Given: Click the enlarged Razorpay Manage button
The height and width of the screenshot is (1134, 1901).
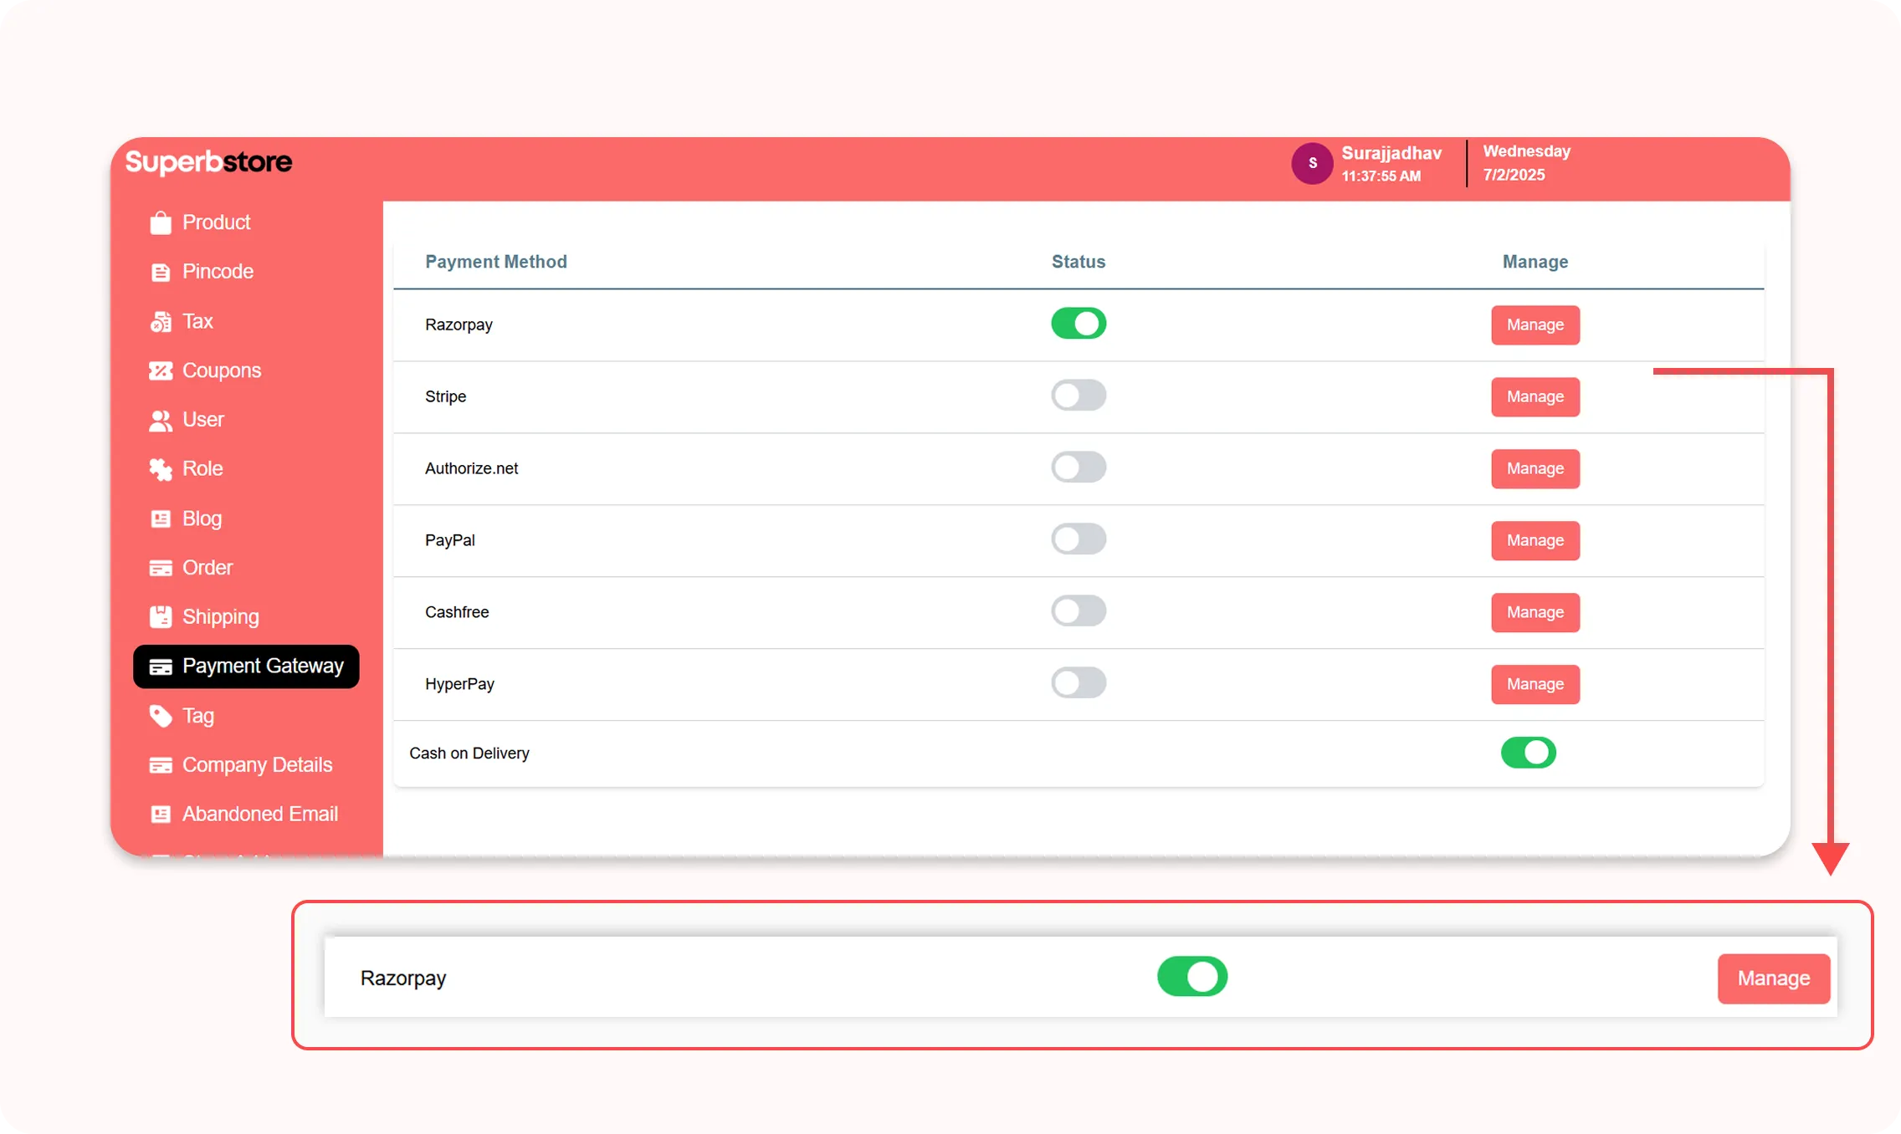Looking at the screenshot, I should point(1773,978).
